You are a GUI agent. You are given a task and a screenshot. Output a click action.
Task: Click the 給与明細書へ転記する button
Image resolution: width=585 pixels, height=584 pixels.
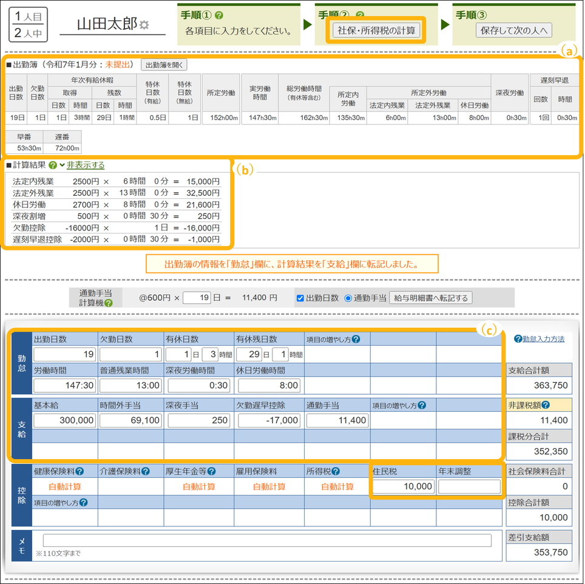pos(430,298)
